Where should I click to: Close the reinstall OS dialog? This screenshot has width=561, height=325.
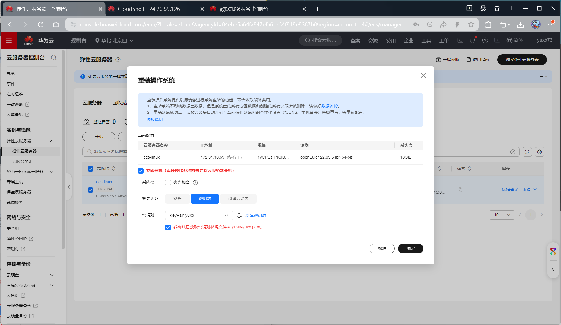pyautogui.click(x=423, y=75)
